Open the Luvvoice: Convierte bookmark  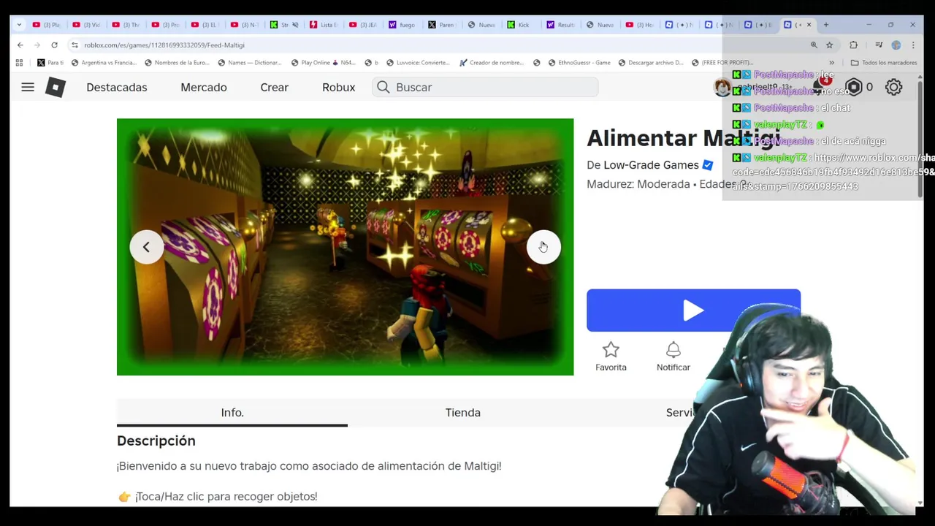tap(418, 62)
